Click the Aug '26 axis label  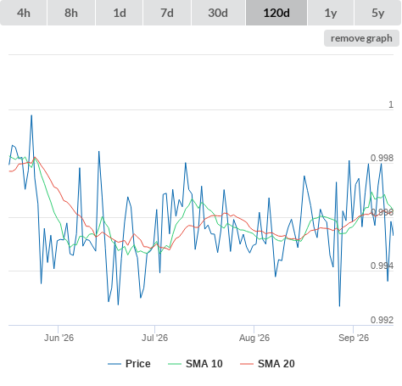[254, 338]
